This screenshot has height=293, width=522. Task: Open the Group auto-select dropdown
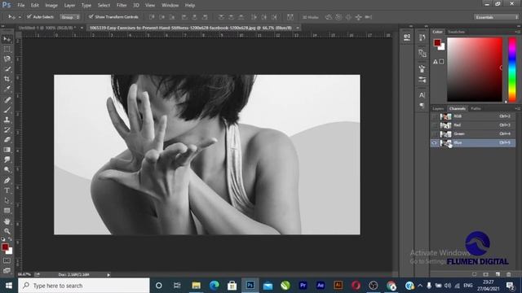70,17
